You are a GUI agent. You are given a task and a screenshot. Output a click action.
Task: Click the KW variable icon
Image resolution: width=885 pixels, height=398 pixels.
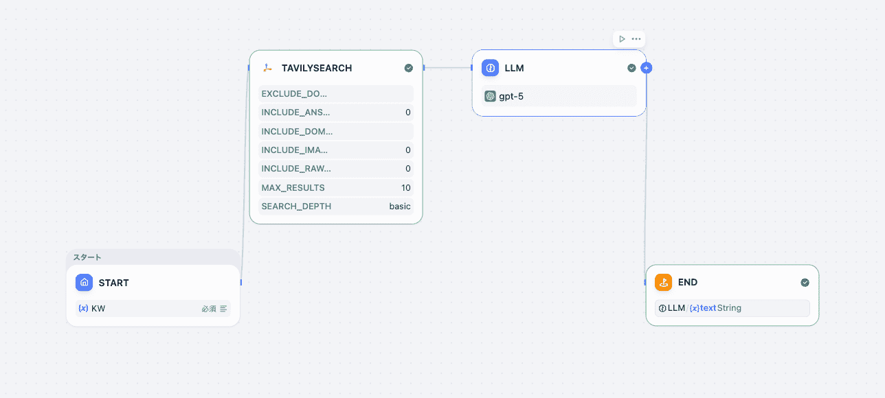pos(84,308)
